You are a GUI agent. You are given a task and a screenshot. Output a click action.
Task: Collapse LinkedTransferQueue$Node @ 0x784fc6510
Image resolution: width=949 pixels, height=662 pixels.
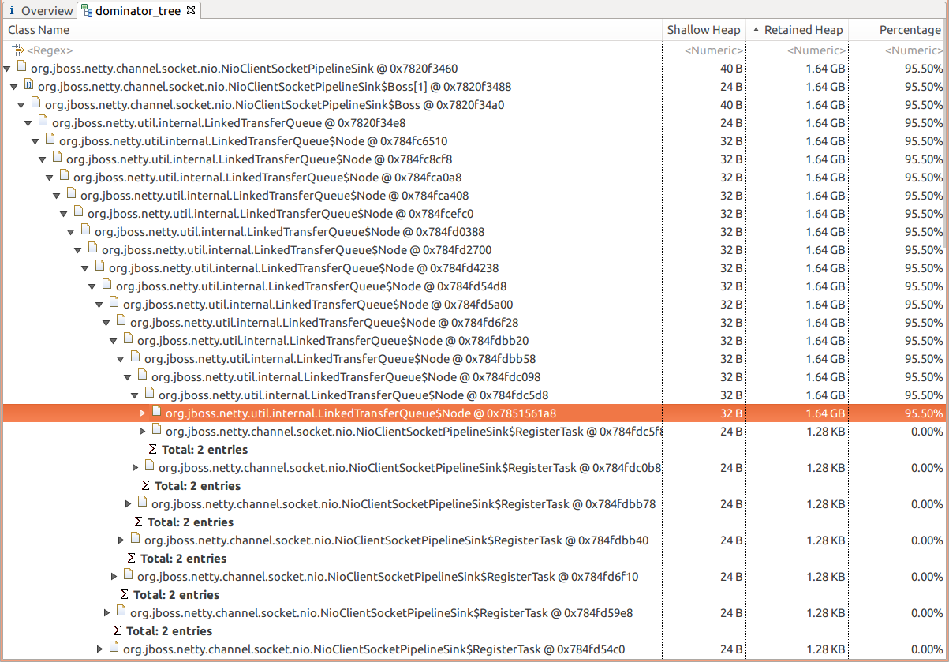(35, 141)
